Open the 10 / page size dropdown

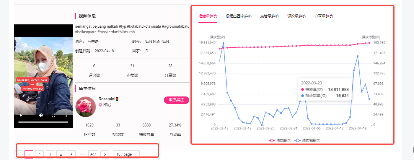click(x=126, y=154)
